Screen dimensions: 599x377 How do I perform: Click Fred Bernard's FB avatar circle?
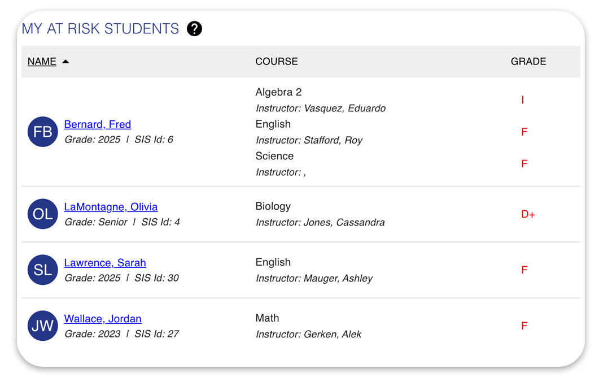(x=42, y=132)
